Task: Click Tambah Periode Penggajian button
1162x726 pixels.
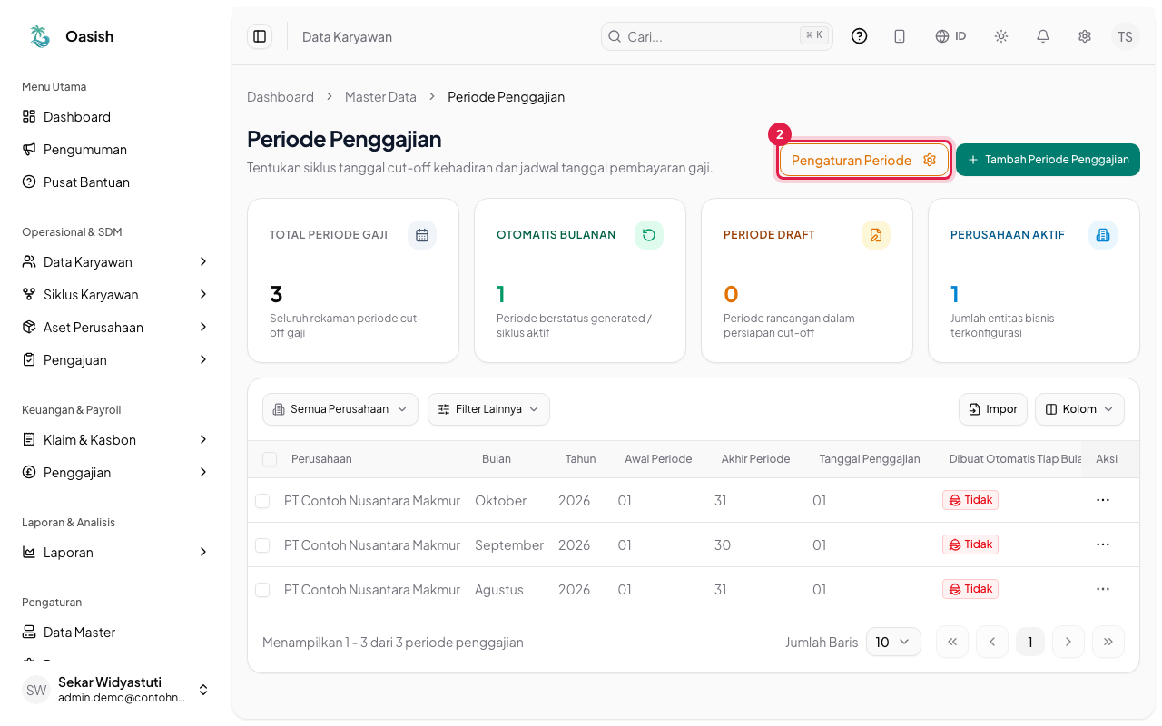Action: (1048, 160)
